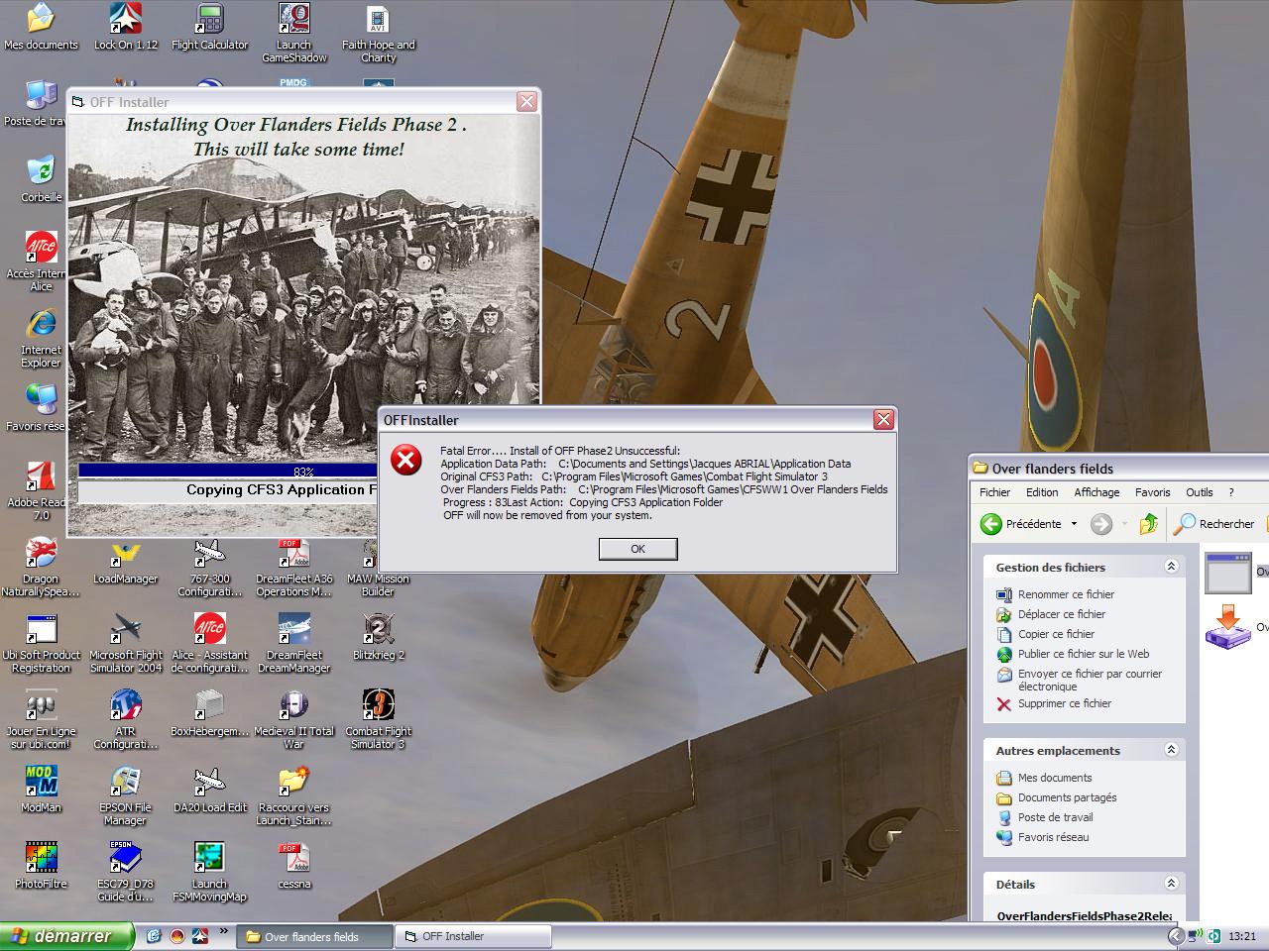Open the Lock On 1.12 shortcut
1269x951 pixels.
coord(126,20)
